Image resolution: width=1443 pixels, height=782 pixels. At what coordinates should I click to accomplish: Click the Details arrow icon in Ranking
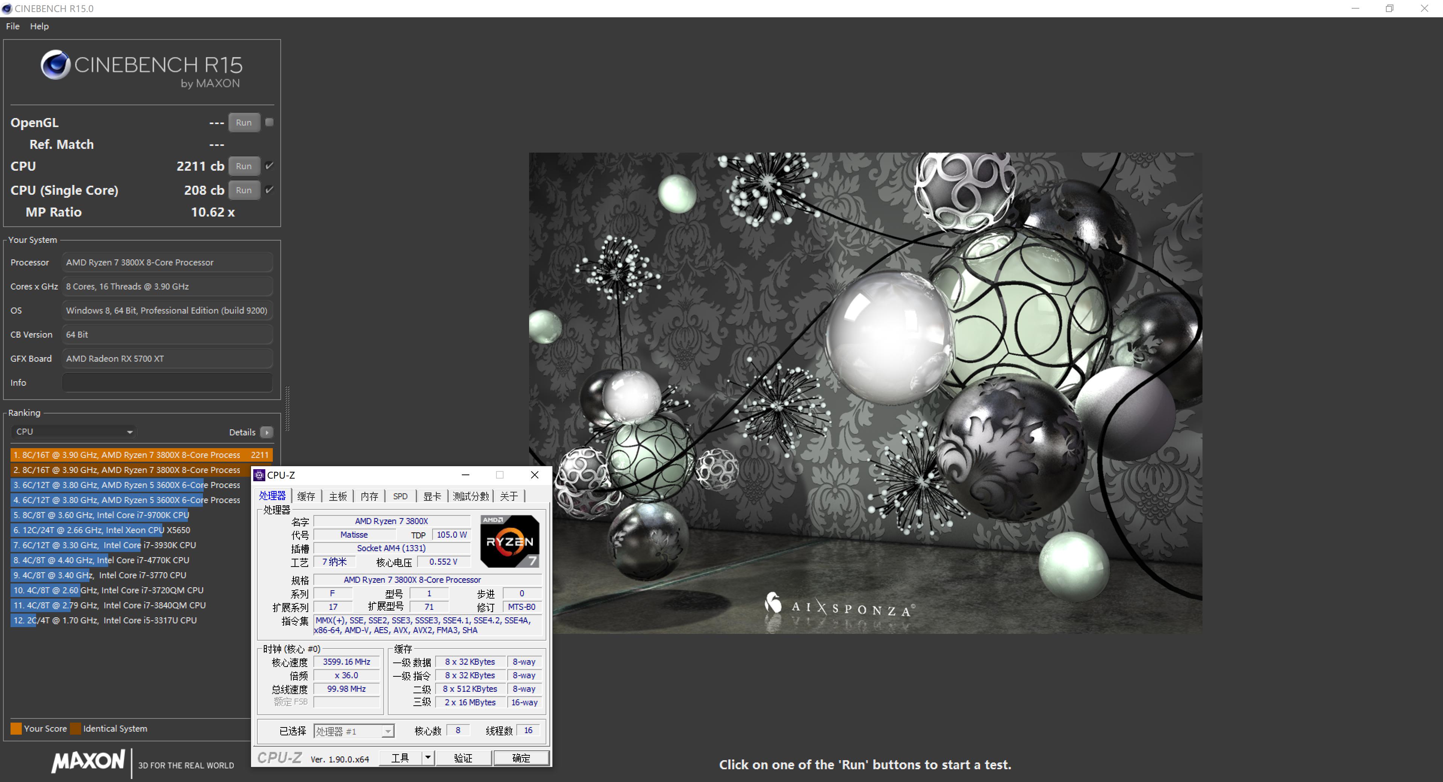click(x=267, y=432)
